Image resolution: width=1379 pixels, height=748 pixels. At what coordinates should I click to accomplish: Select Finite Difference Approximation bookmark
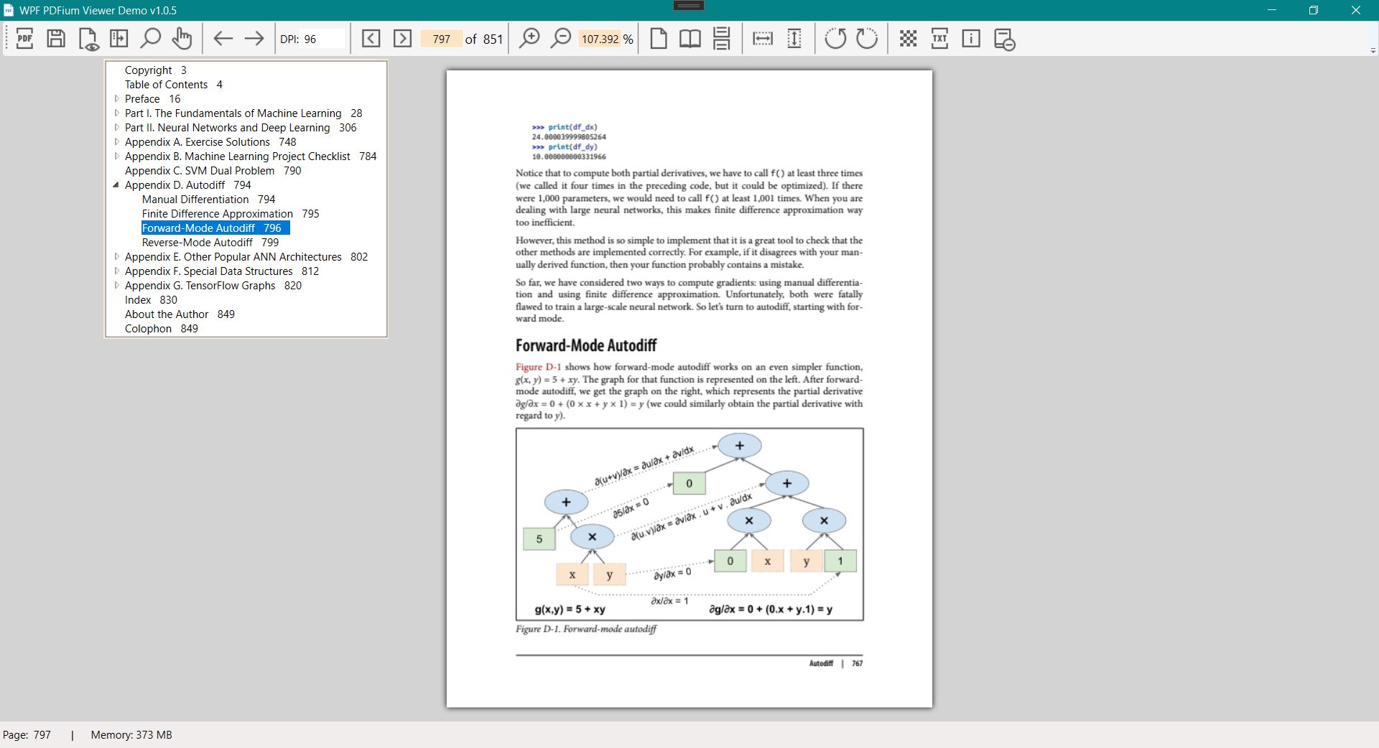coord(231,214)
